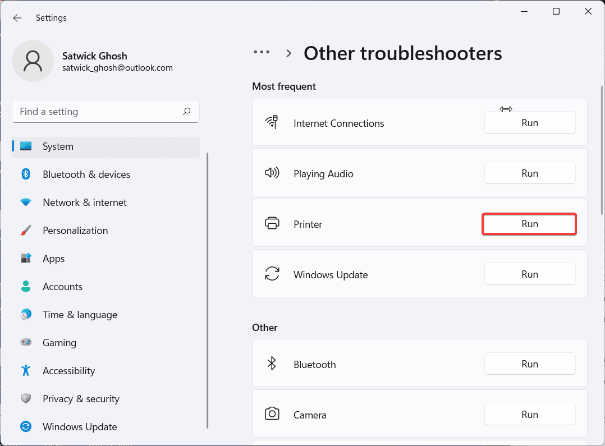
Task: Select the Personalization brush icon
Action: (26, 231)
